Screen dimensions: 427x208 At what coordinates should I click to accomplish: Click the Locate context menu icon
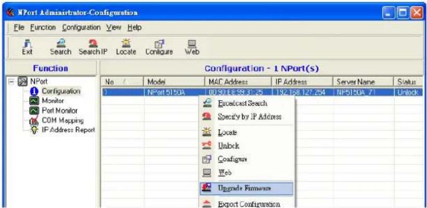point(207,132)
